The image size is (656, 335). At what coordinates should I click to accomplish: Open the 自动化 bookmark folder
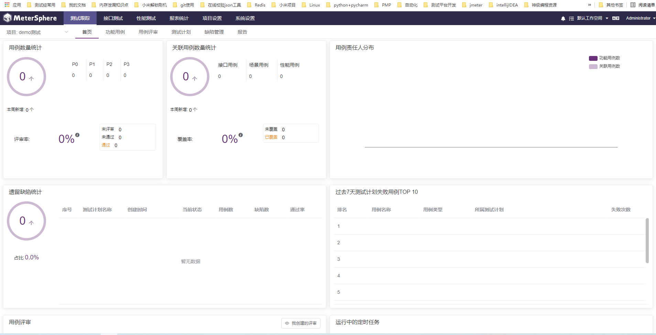coord(407,5)
